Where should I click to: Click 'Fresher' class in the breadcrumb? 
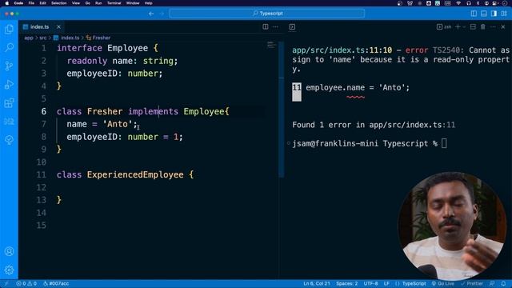101,38
